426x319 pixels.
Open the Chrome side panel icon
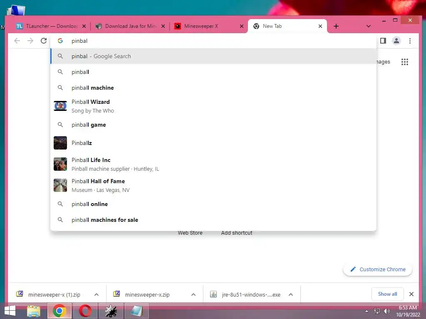coord(383,41)
